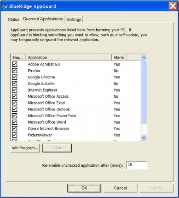Click the re-enable minutes input field
The image size is (179, 198).
(x=137, y=165)
